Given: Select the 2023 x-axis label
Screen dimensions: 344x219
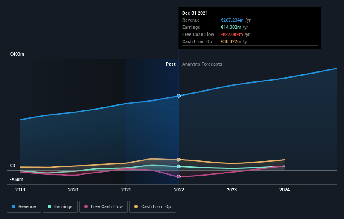Looking at the screenshot, I should pyautogui.click(x=232, y=190).
